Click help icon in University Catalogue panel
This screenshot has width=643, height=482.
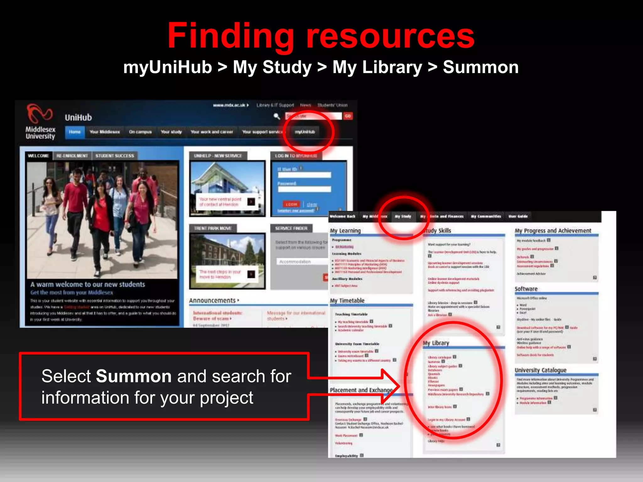pyautogui.click(x=595, y=410)
